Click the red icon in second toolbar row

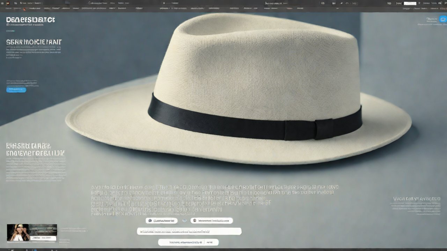[24, 8]
